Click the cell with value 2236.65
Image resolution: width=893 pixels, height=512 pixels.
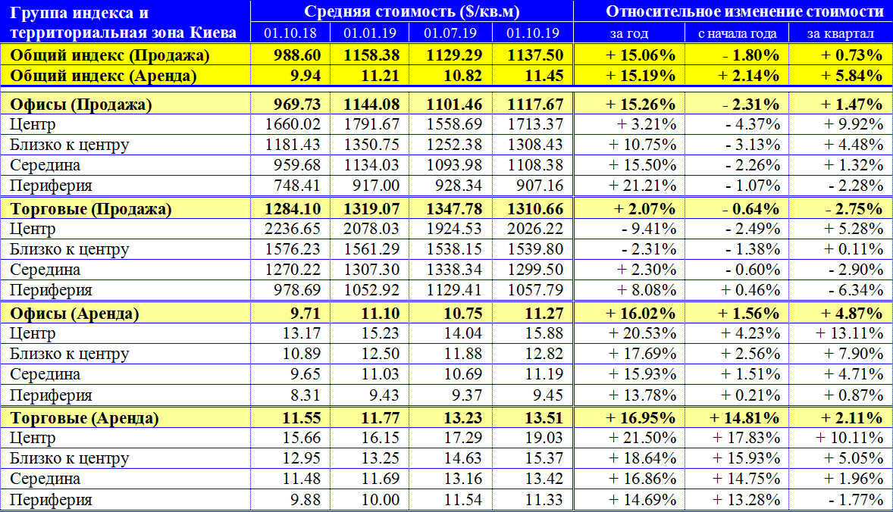tap(293, 229)
